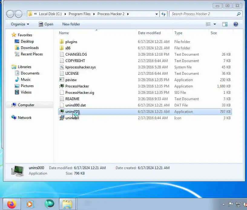This screenshot has height=210, width=247.
Task: Select kprocesshacker.sys system file icon
Action: 62,67
